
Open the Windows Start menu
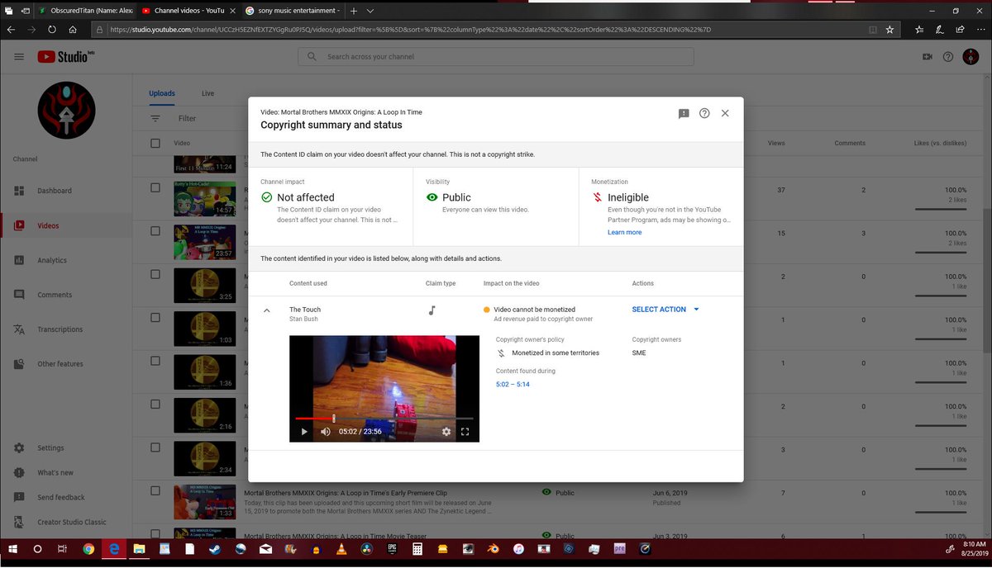(12, 549)
